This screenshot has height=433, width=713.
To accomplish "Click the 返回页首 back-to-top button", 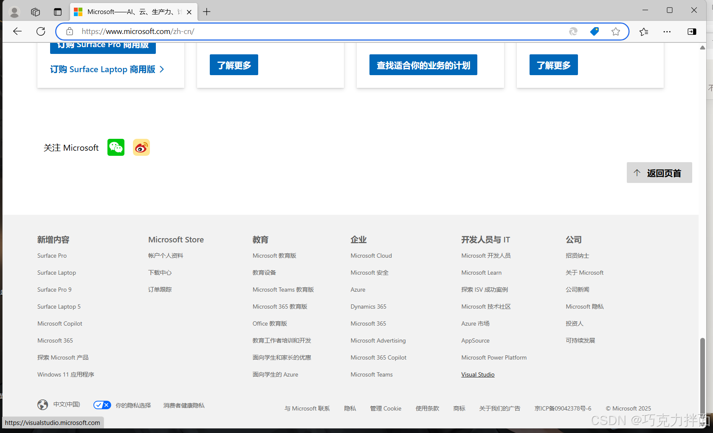I will 659,173.
